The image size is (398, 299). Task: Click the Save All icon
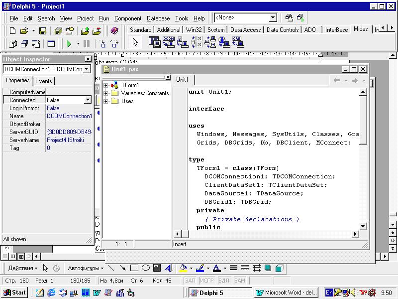coord(58,31)
